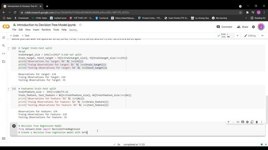The image size is (268, 150).
Task: Open the user account avatar
Action: pyautogui.click(x=261, y=27)
